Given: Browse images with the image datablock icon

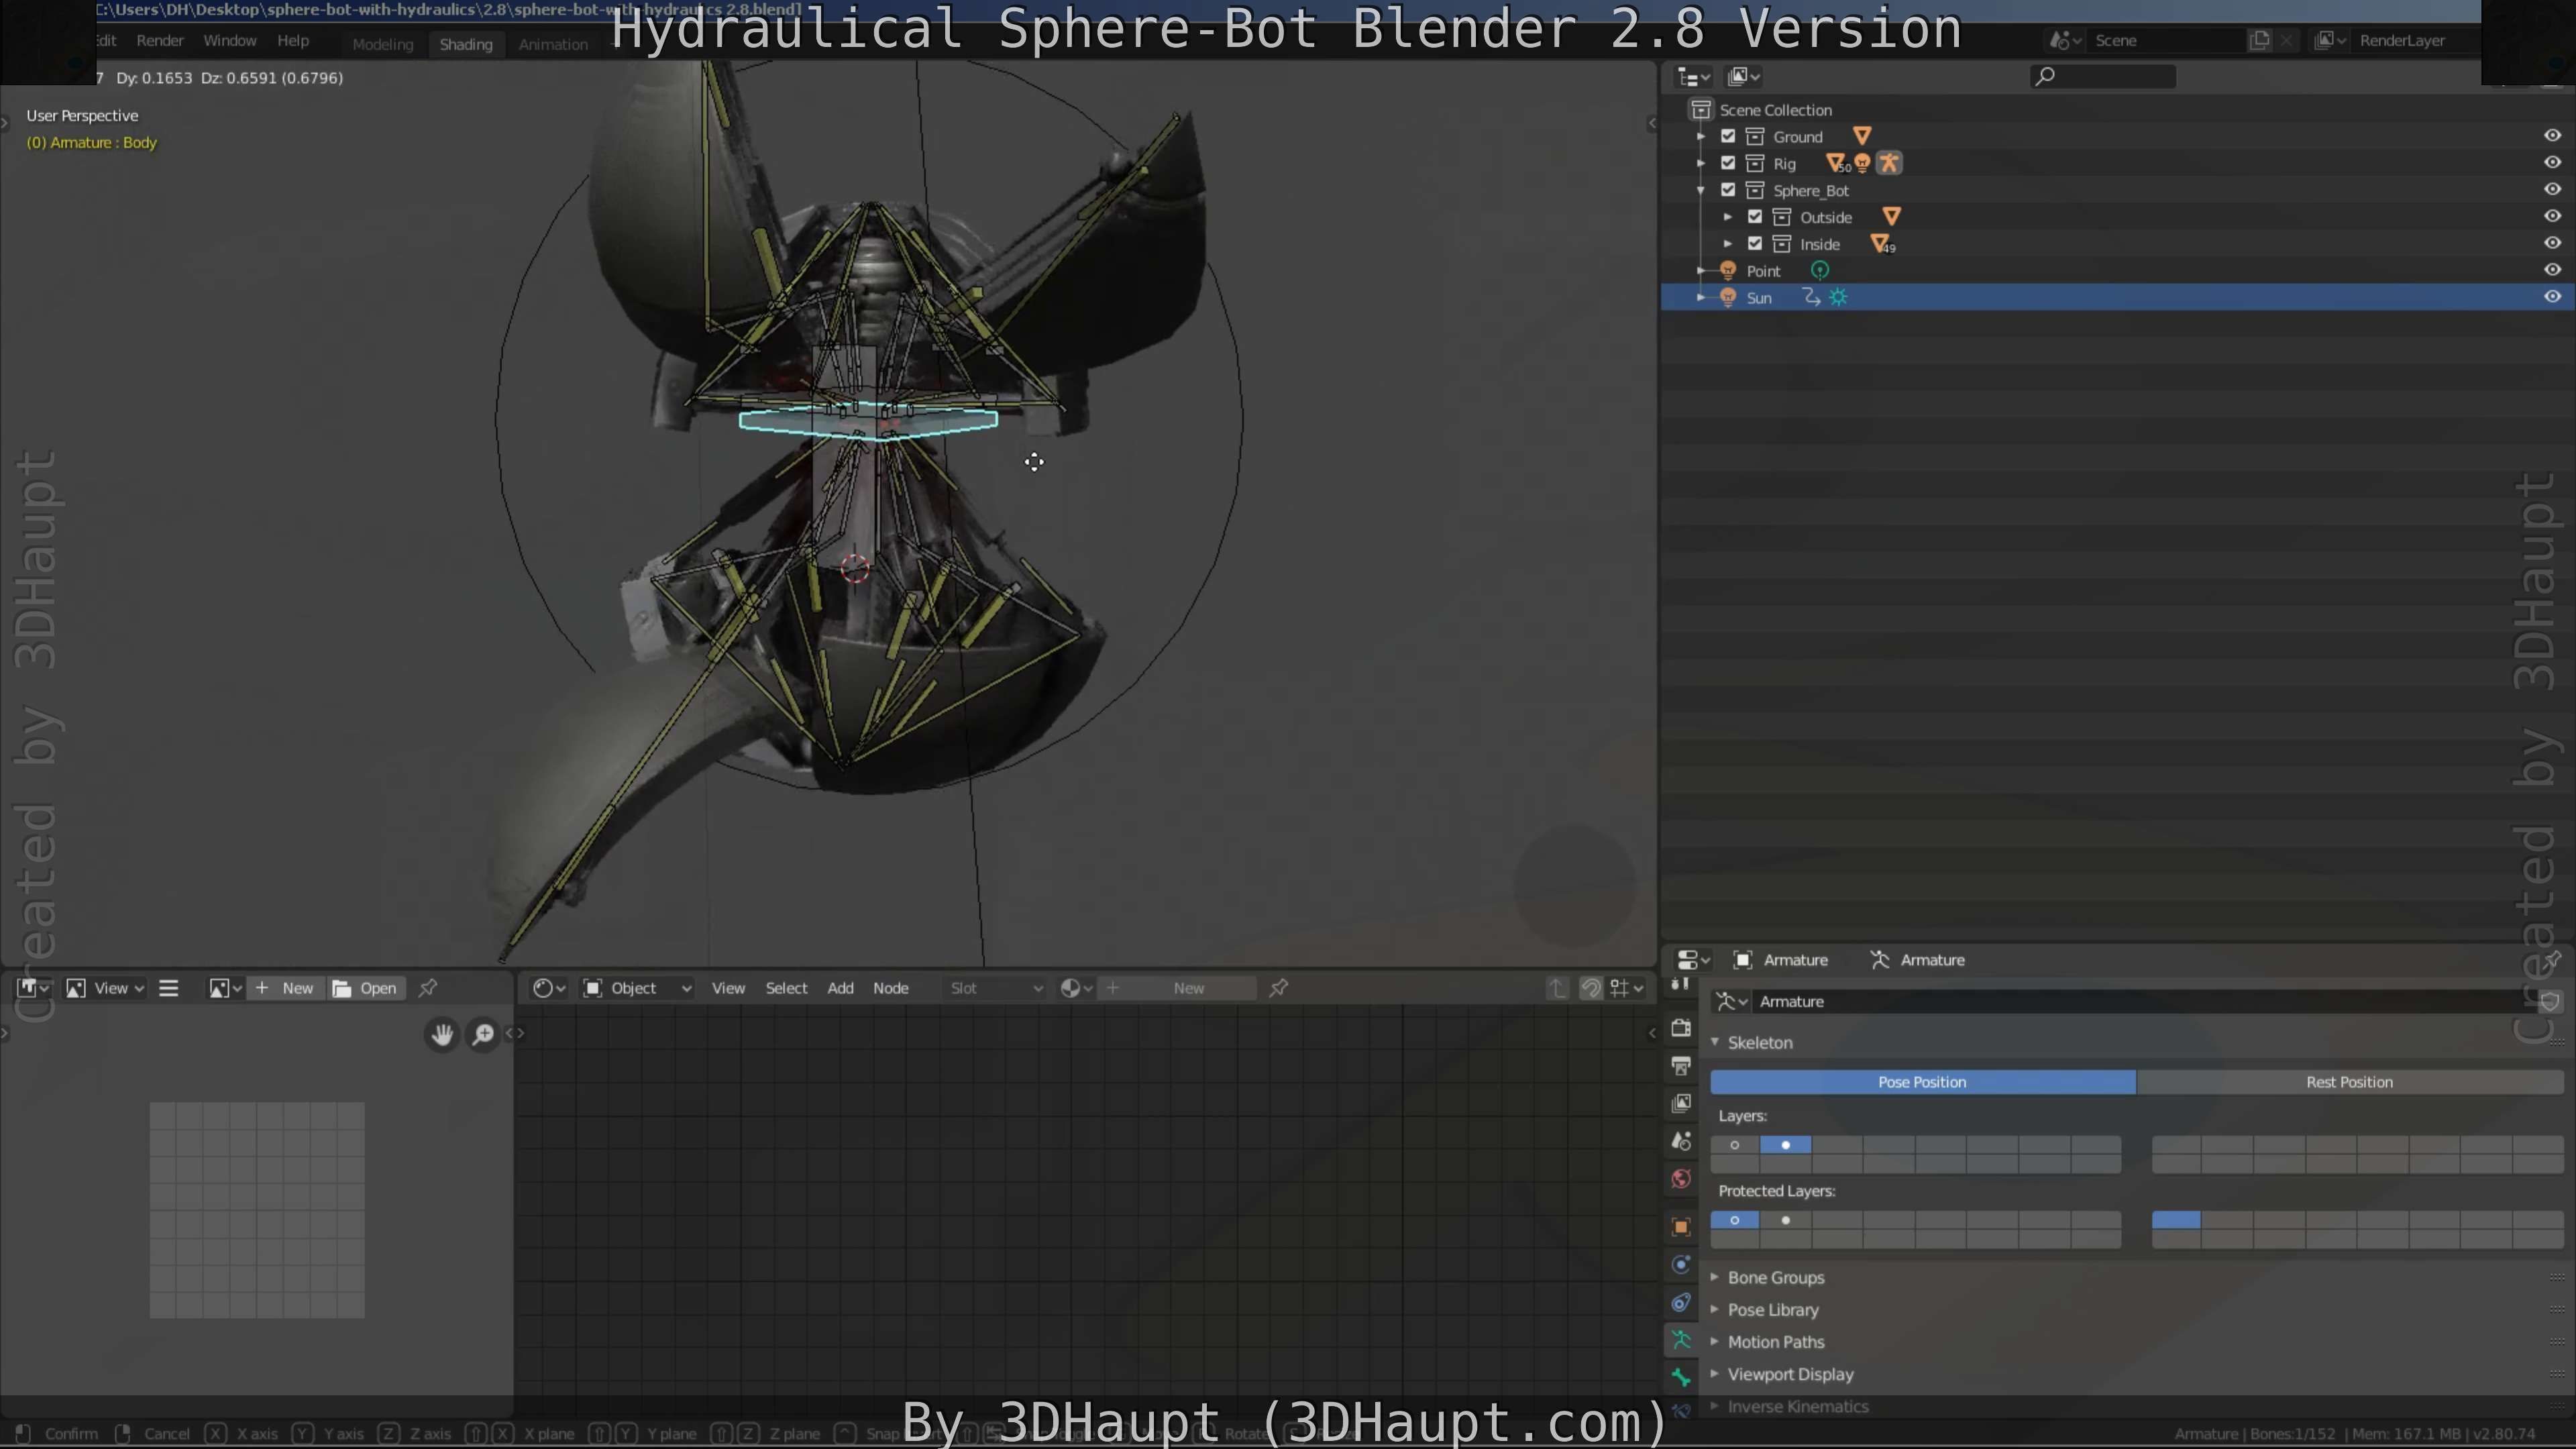Looking at the screenshot, I should (x=224, y=988).
